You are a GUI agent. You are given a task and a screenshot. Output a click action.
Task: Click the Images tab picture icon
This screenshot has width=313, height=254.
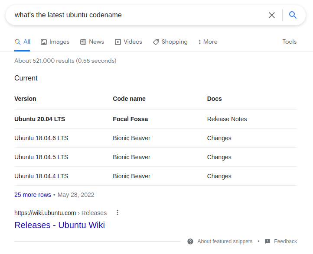pyautogui.click(x=44, y=42)
